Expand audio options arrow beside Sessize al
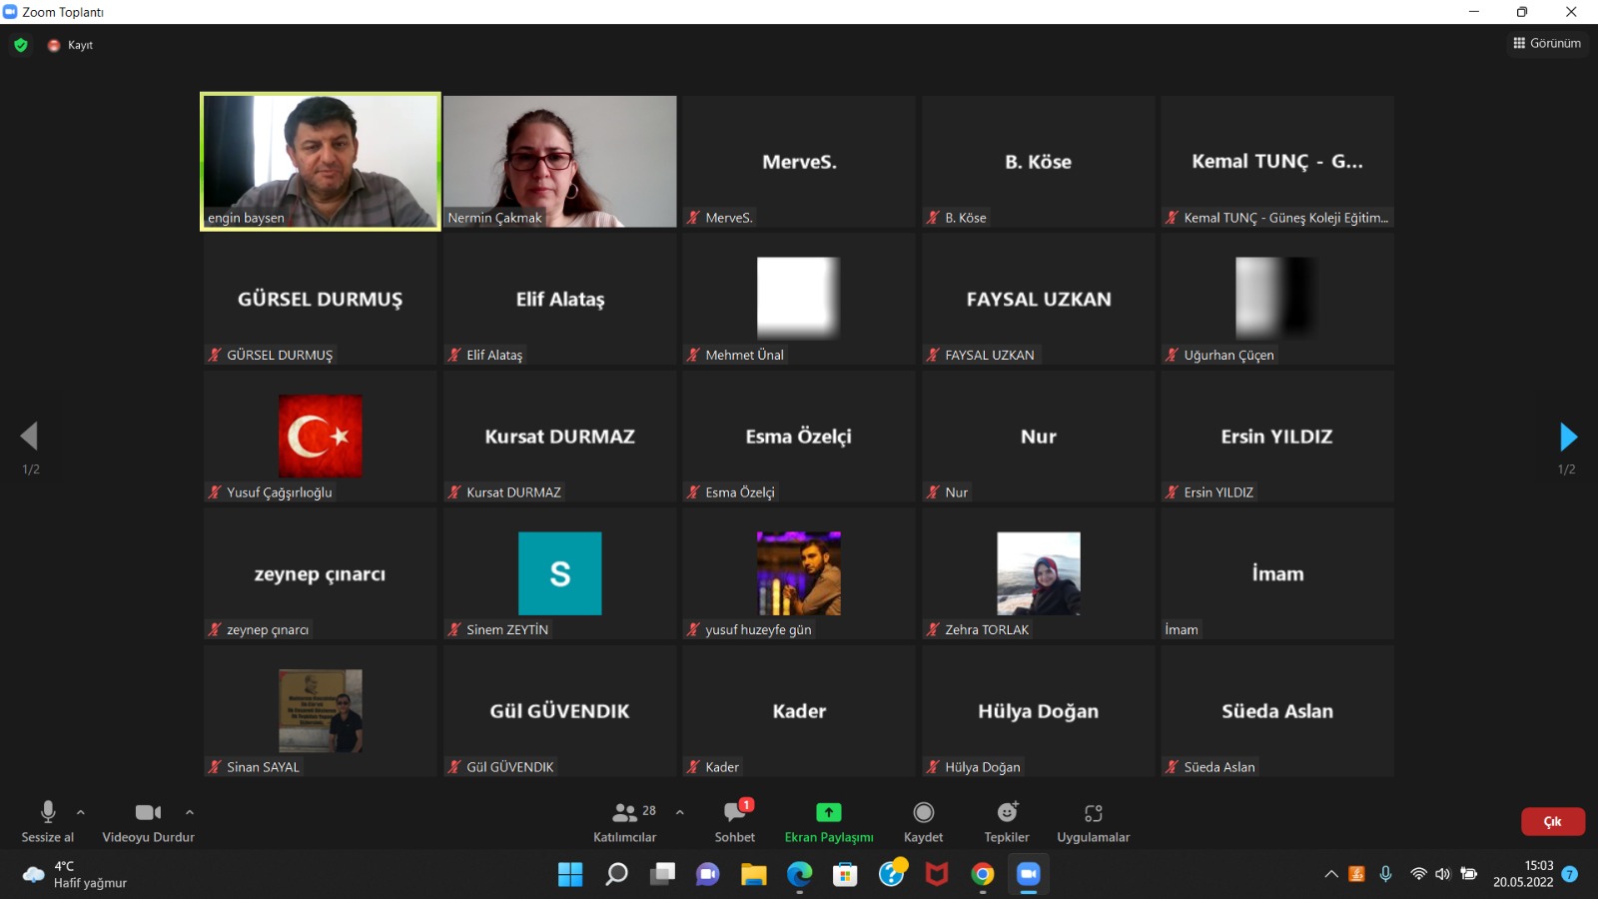Image resolution: width=1598 pixels, height=899 pixels. click(x=81, y=812)
